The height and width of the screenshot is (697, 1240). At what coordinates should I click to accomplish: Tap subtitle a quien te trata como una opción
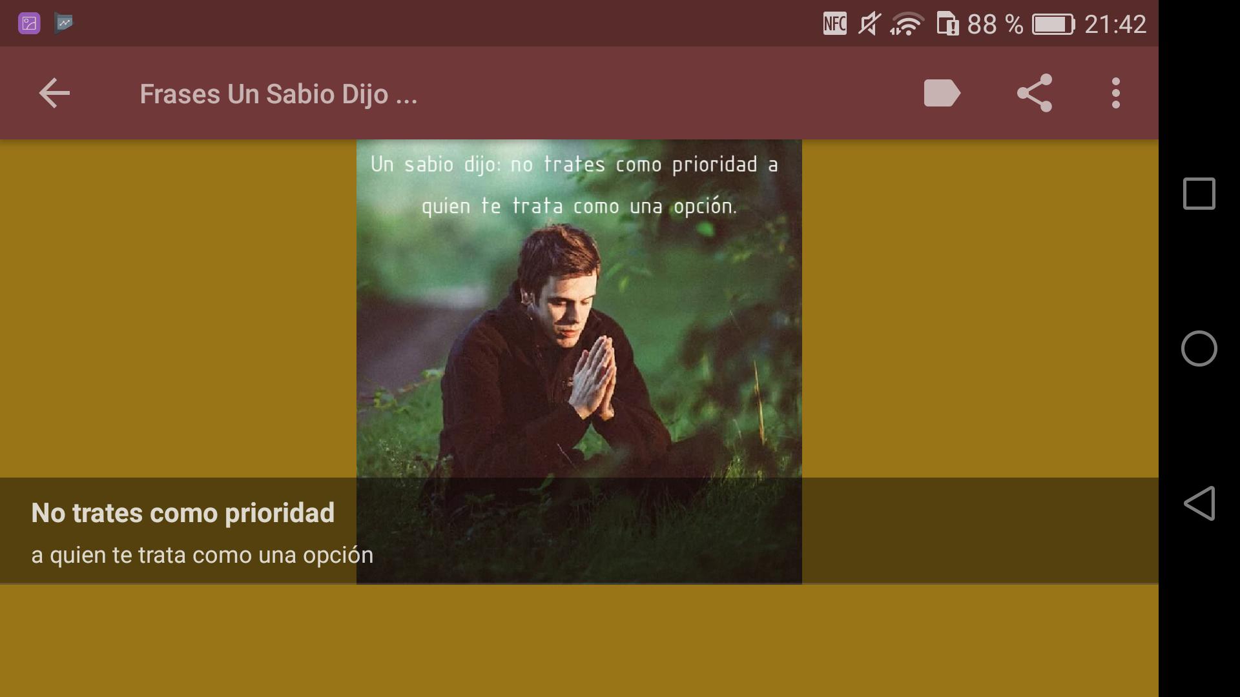(x=202, y=555)
